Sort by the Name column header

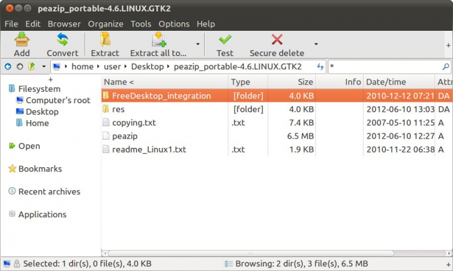click(165, 82)
